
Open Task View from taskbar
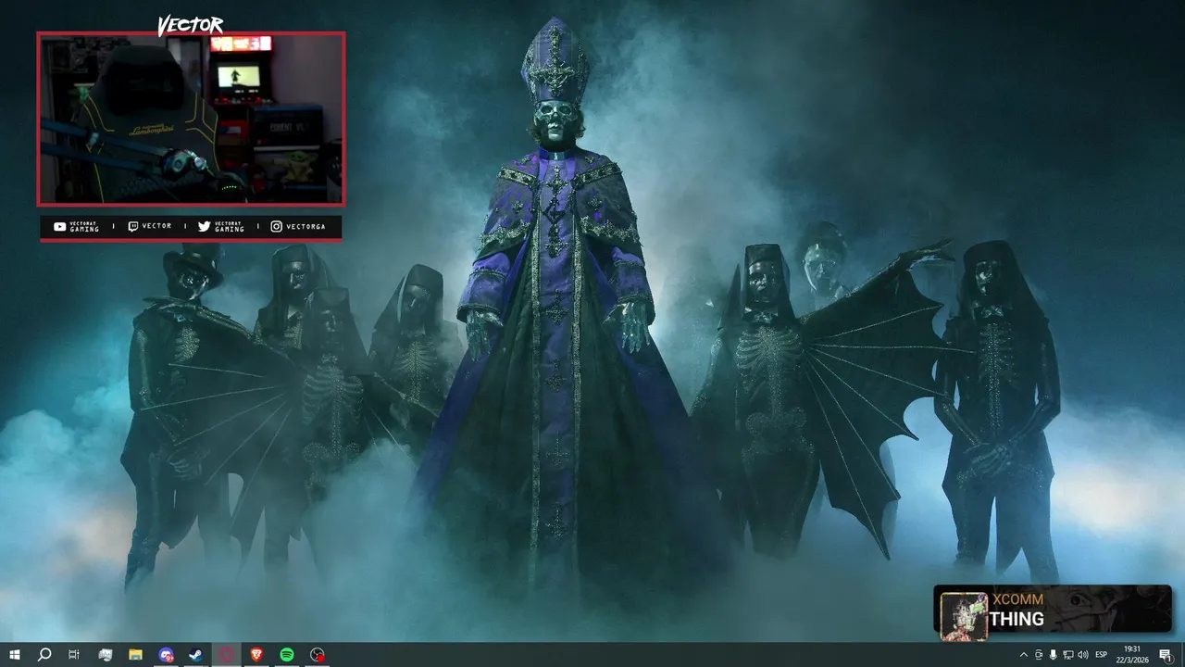pos(74,655)
